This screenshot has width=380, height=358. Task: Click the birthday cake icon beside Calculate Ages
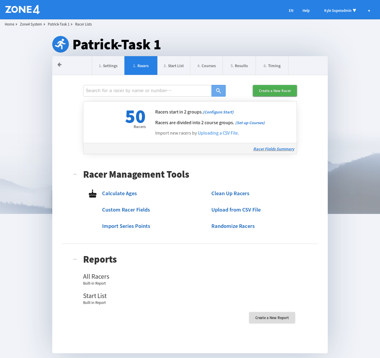pos(93,194)
